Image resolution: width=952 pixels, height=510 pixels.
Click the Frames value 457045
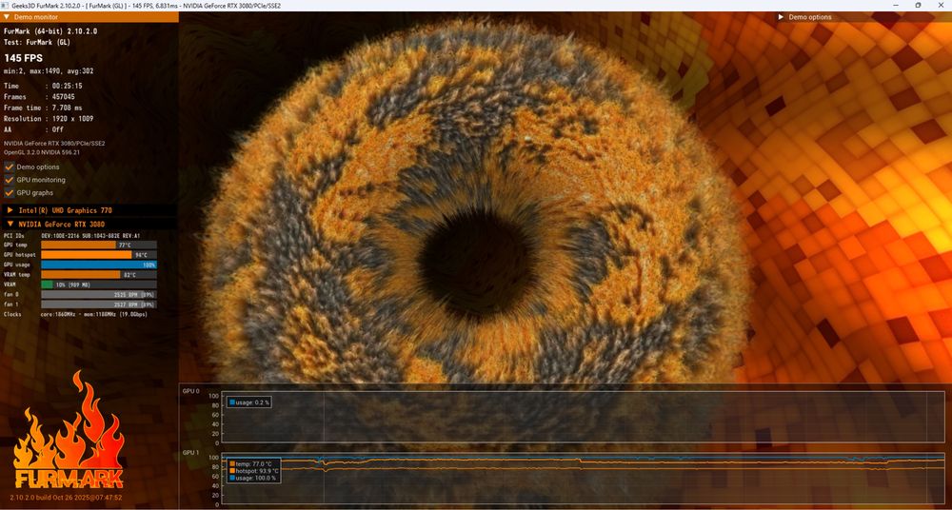[x=63, y=96]
